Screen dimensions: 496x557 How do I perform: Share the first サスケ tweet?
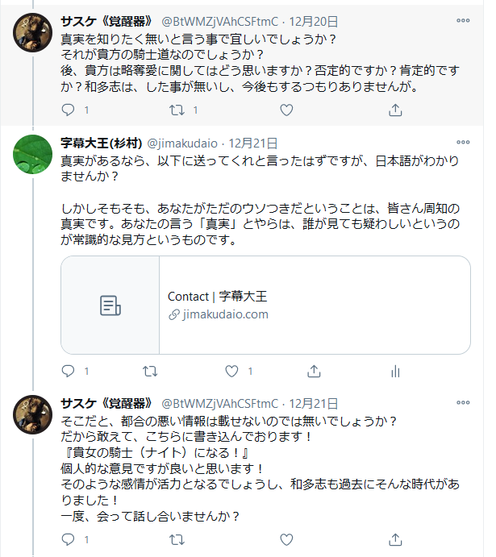coord(395,109)
